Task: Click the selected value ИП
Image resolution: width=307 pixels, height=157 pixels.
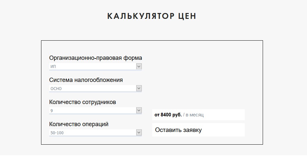Action: (54, 67)
